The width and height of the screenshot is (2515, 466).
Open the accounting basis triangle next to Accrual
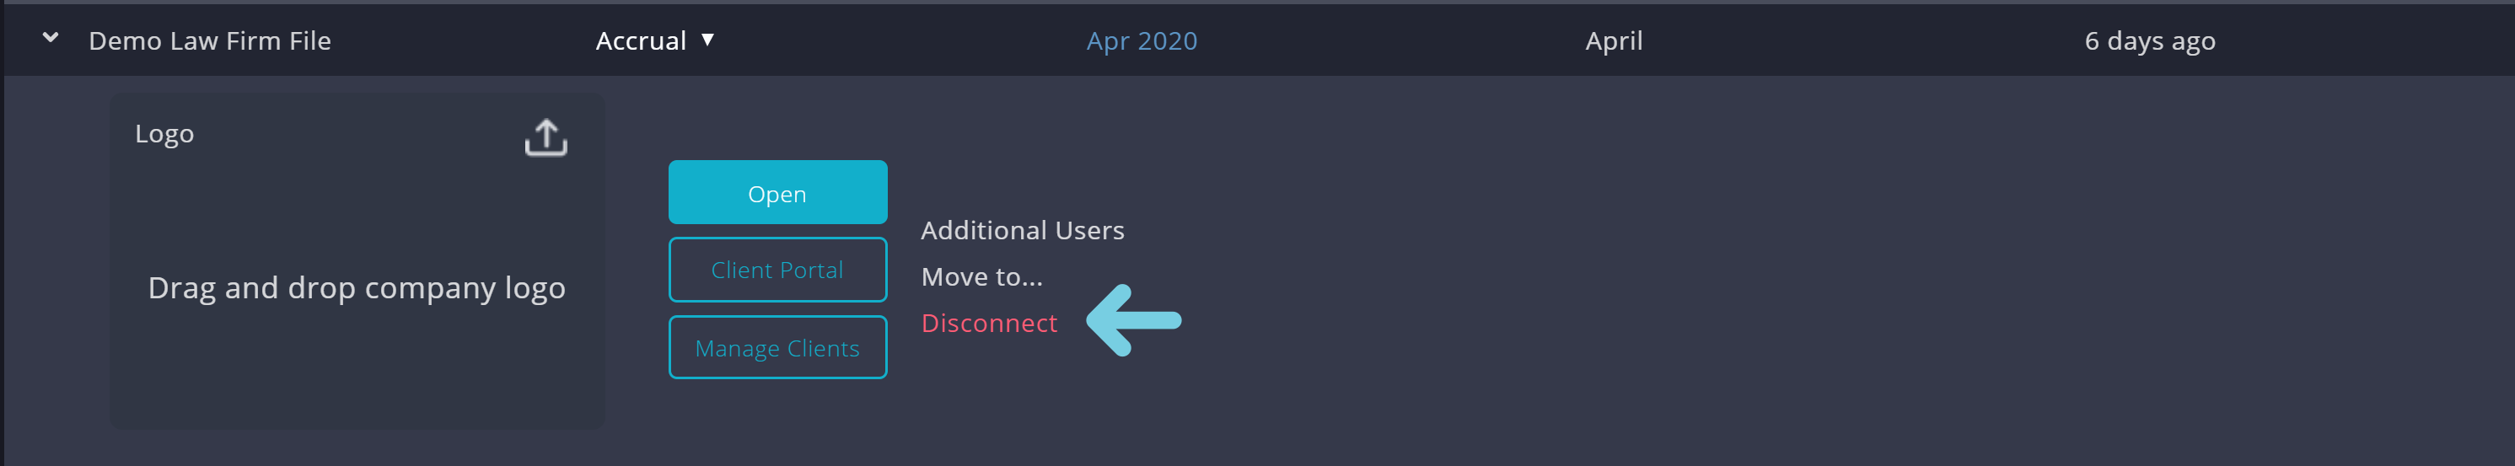tap(708, 40)
